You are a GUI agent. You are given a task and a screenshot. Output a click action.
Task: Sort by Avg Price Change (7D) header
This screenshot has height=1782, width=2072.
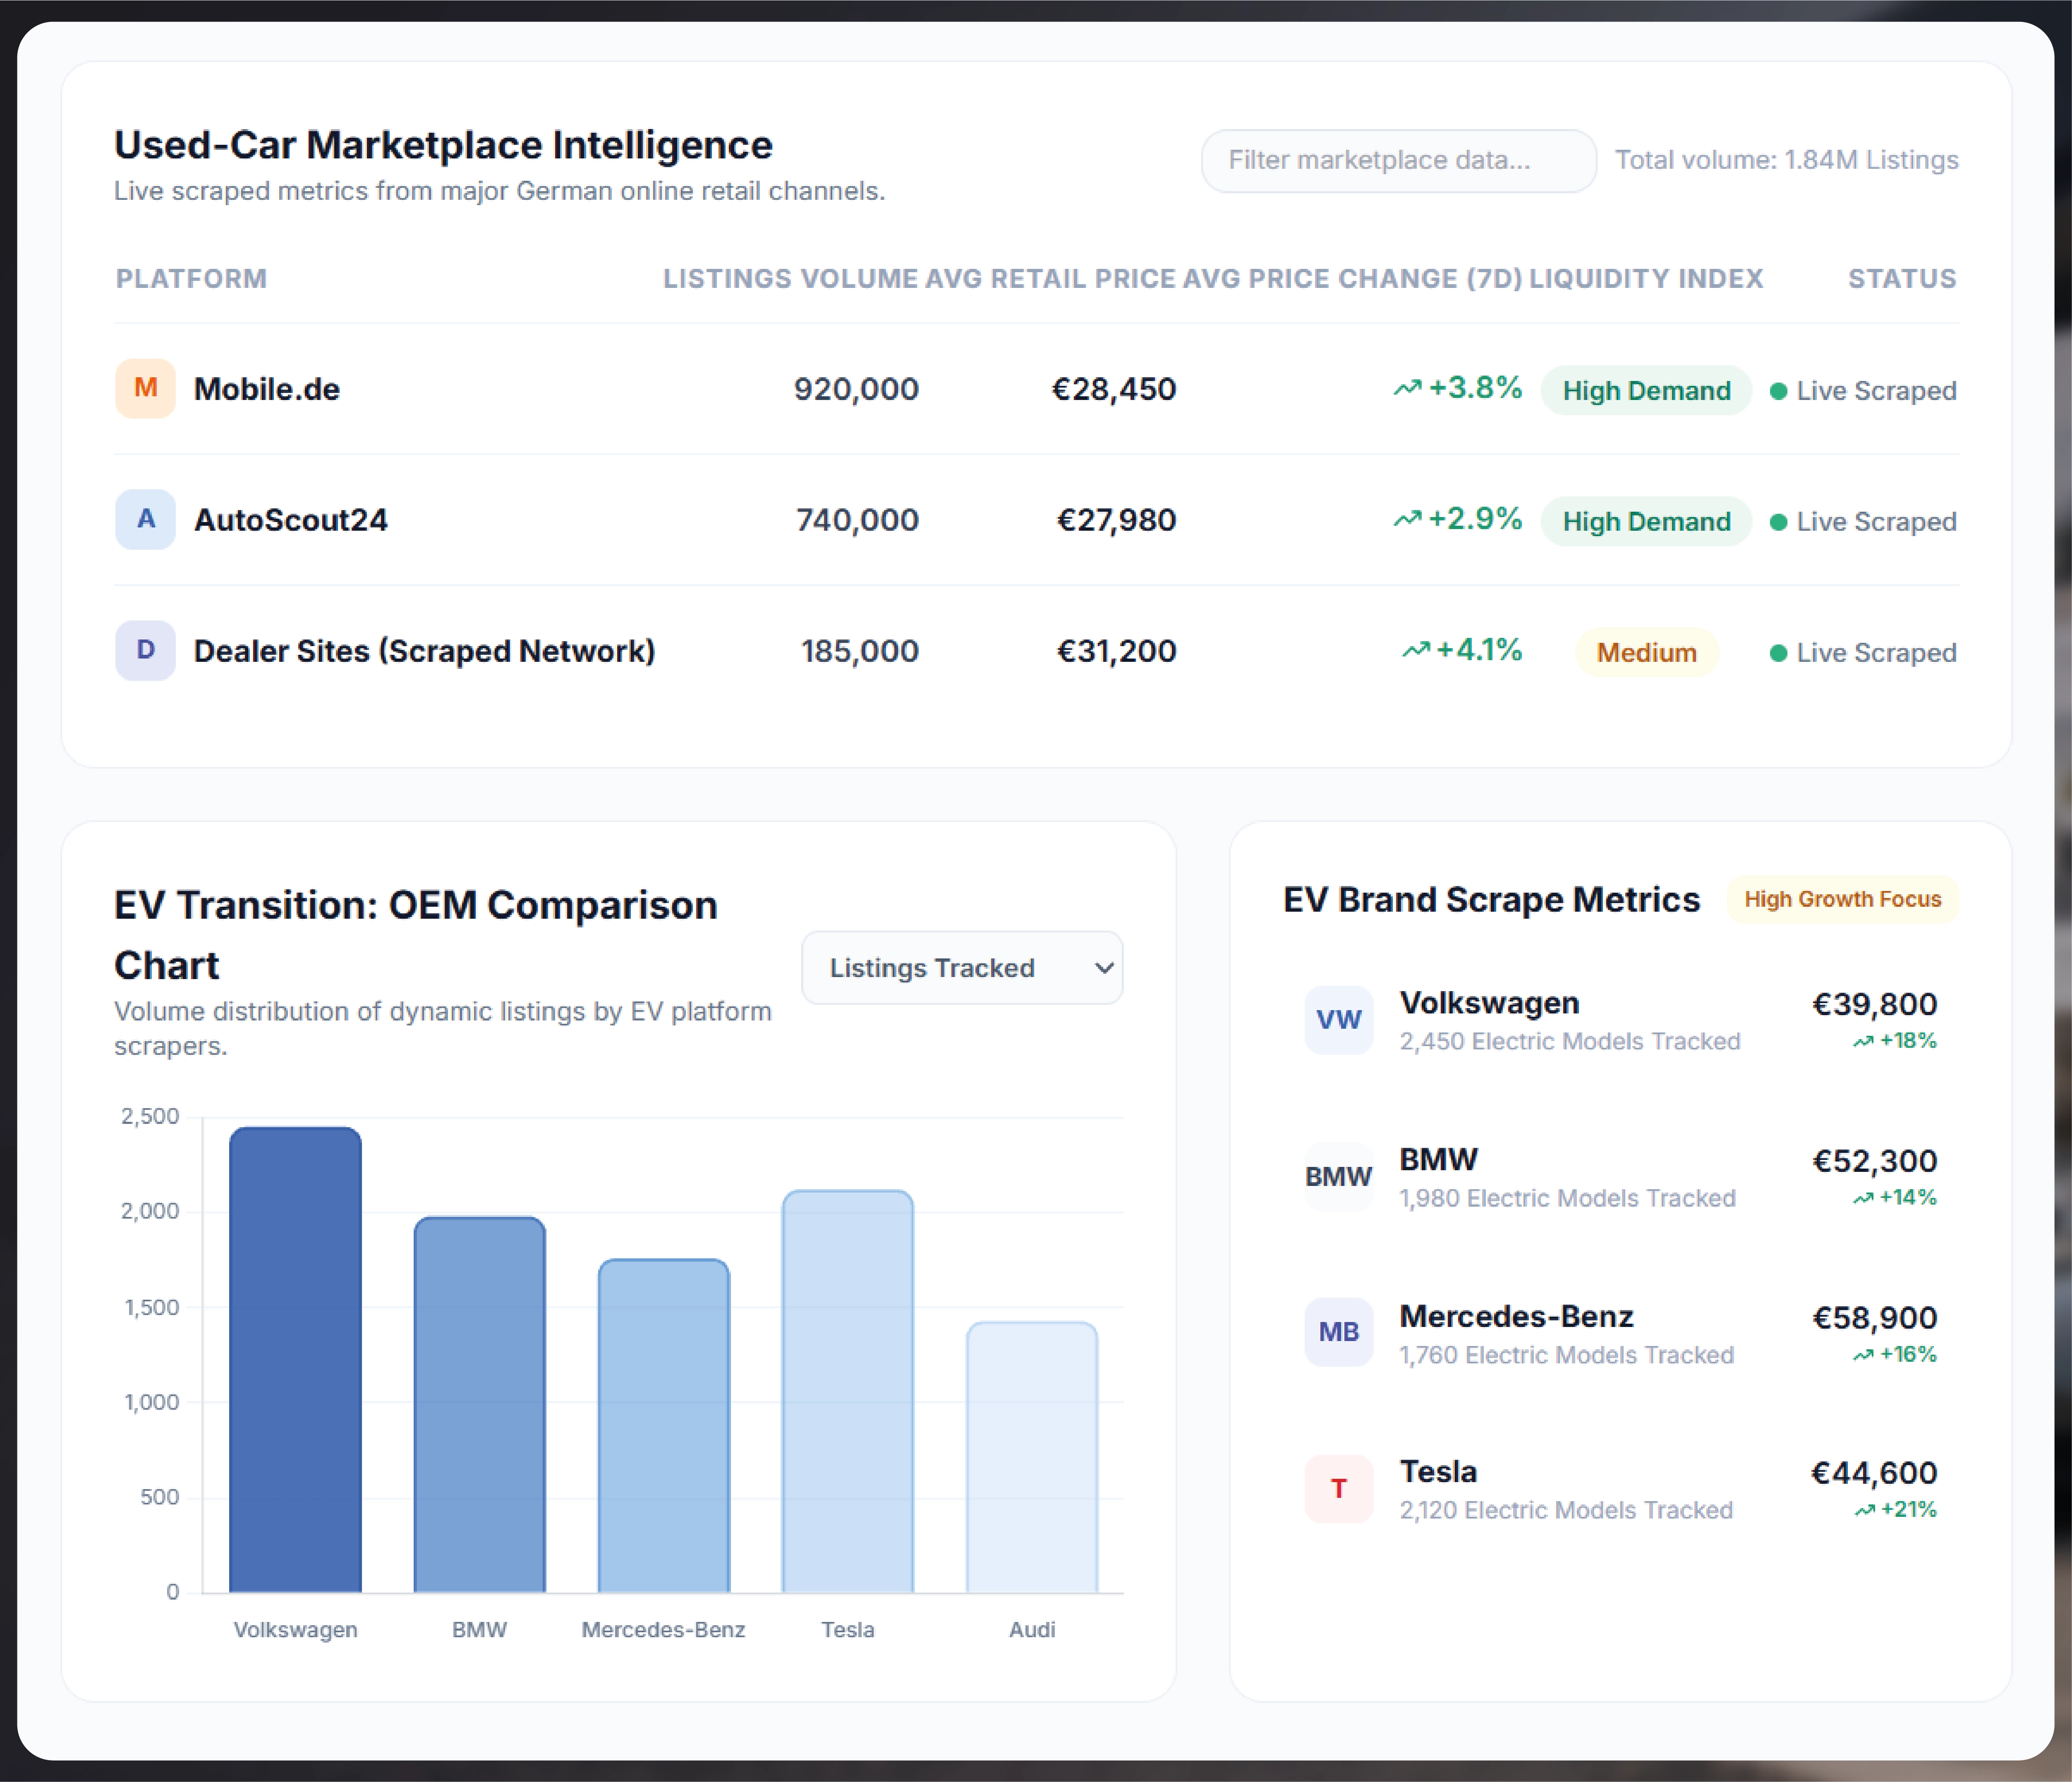(1352, 278)
